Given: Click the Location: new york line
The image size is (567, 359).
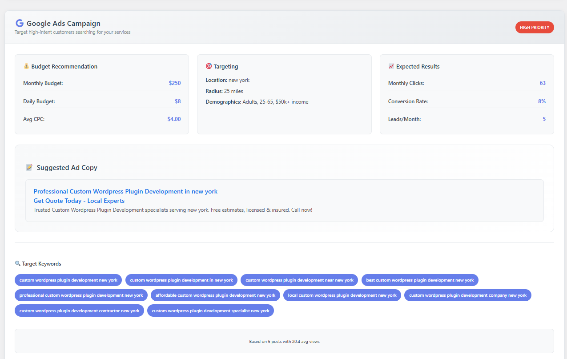Looking at the screenshot, I should 228,80.
